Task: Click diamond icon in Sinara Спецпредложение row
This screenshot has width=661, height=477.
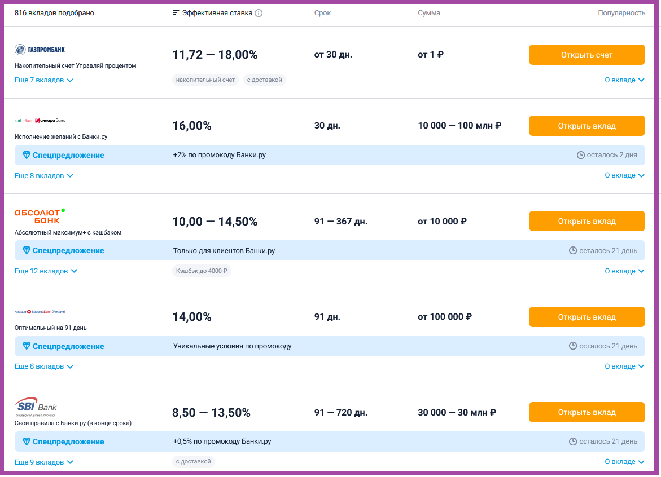Action: [26, 156]
